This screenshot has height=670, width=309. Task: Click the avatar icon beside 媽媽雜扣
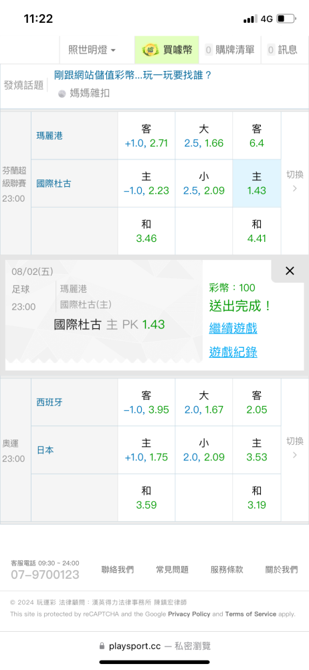(62, 93)
